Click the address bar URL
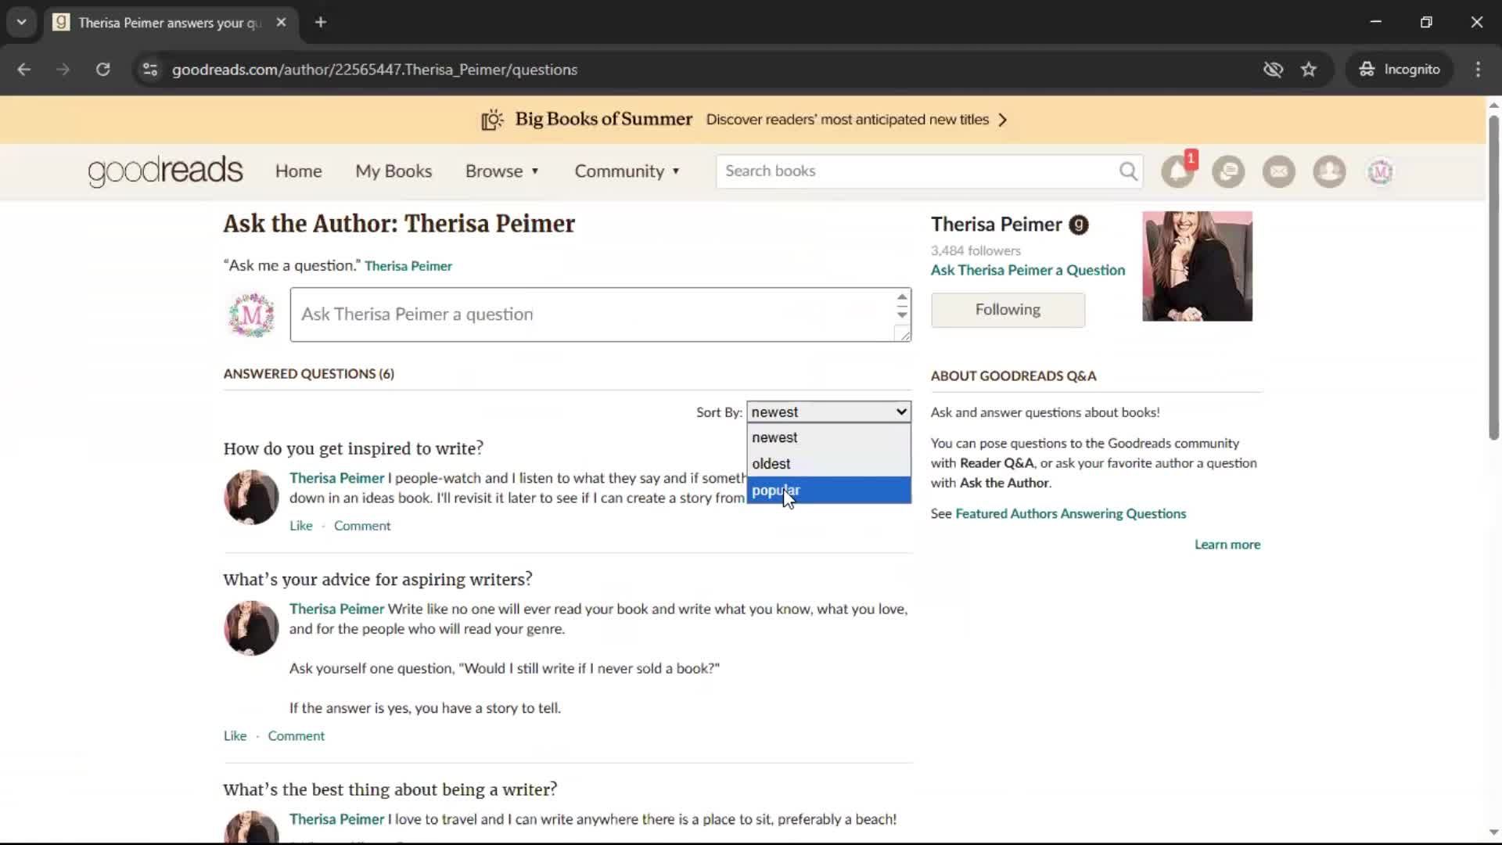The image size is (1502, 845). [375, 70]
